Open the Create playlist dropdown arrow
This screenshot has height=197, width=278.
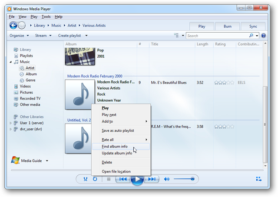click(86, 36)
